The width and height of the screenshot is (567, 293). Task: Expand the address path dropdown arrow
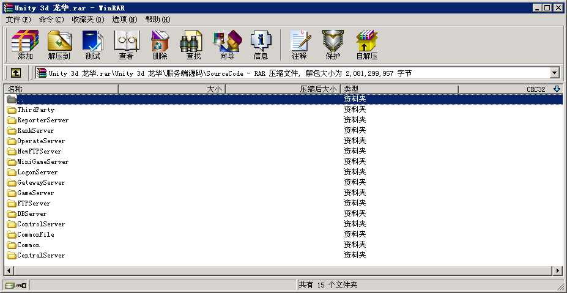555,73
